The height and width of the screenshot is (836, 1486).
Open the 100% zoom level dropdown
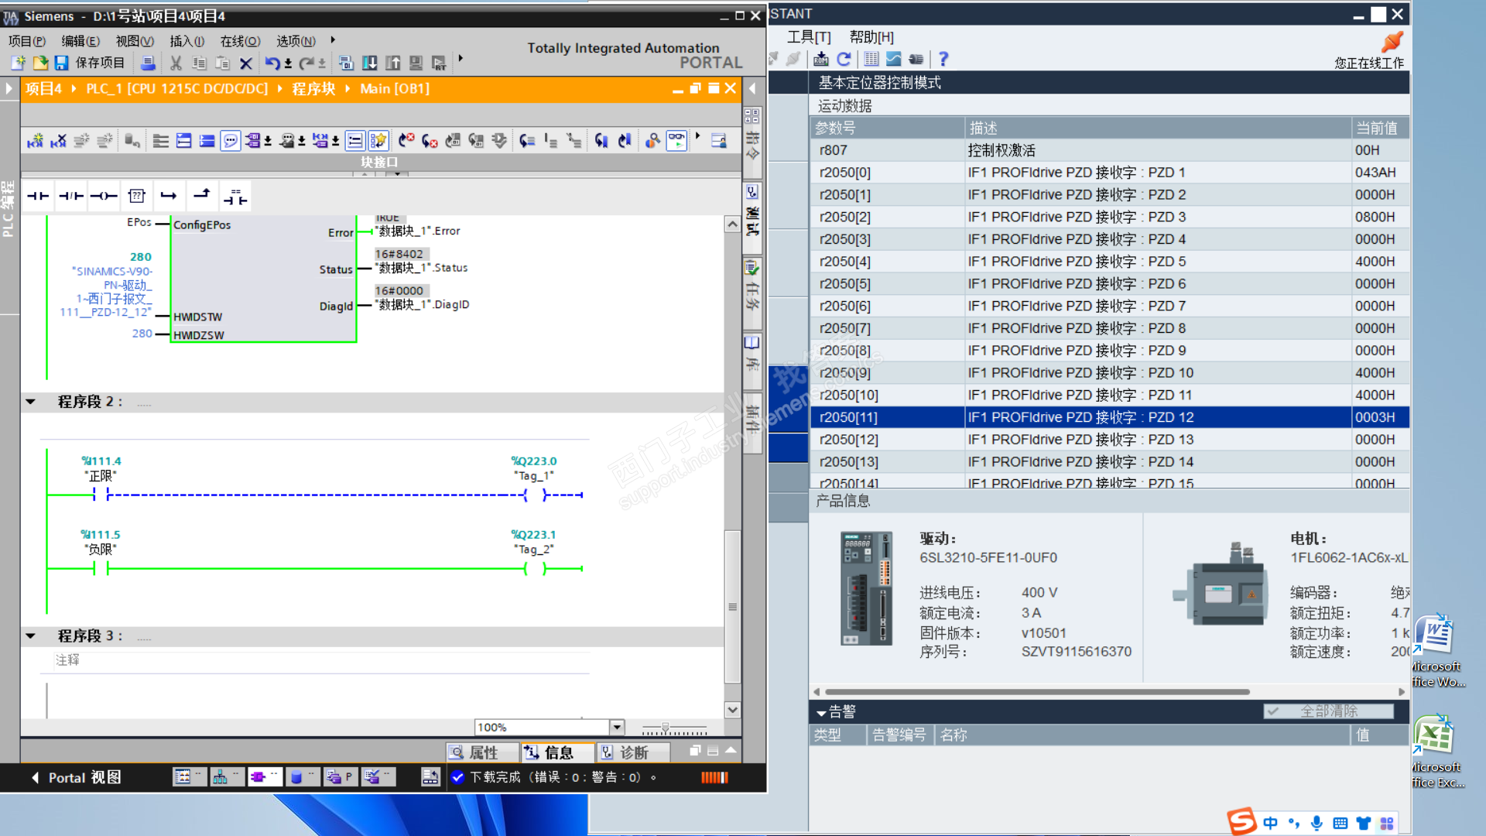click(617, 727)
